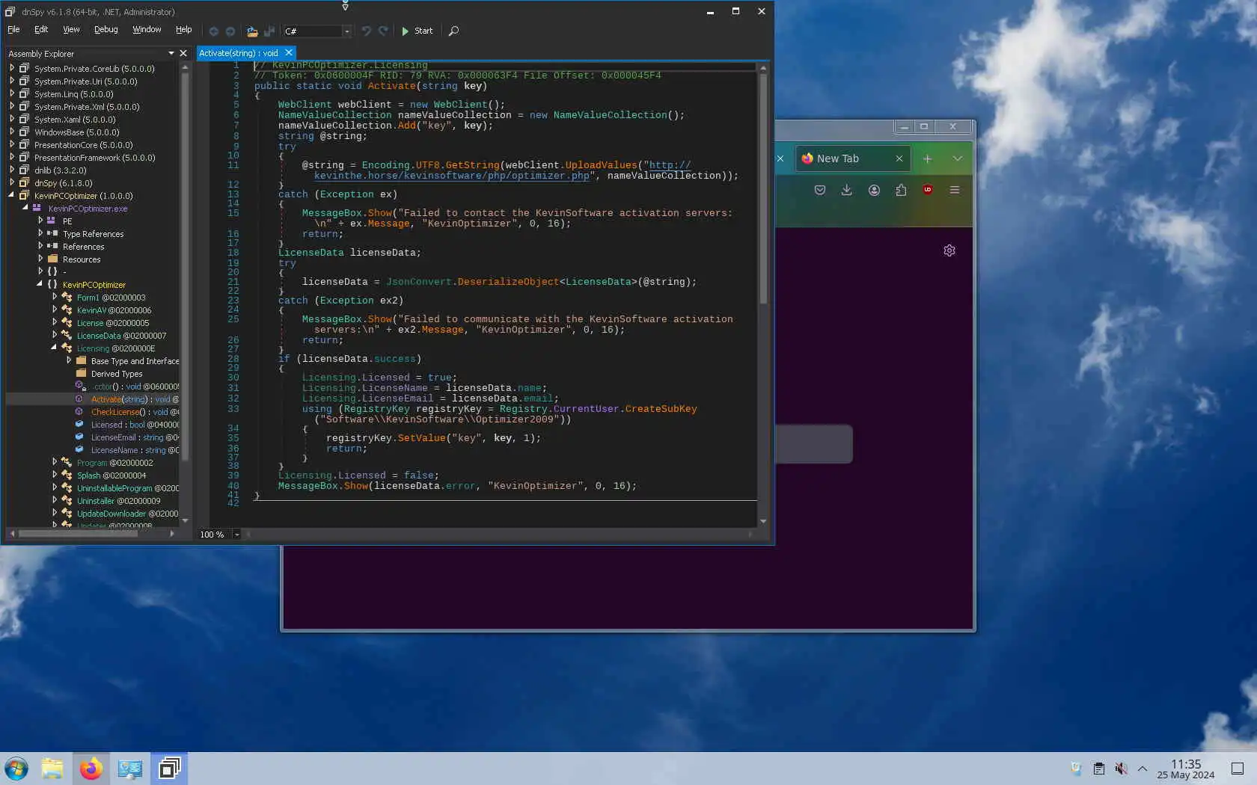Show hidden system tray icons chevron
Screen dimensions: 1257x785
(1143, 769)
